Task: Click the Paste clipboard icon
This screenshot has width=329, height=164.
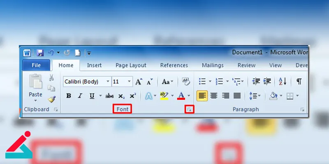Action: tap(36, 81)
